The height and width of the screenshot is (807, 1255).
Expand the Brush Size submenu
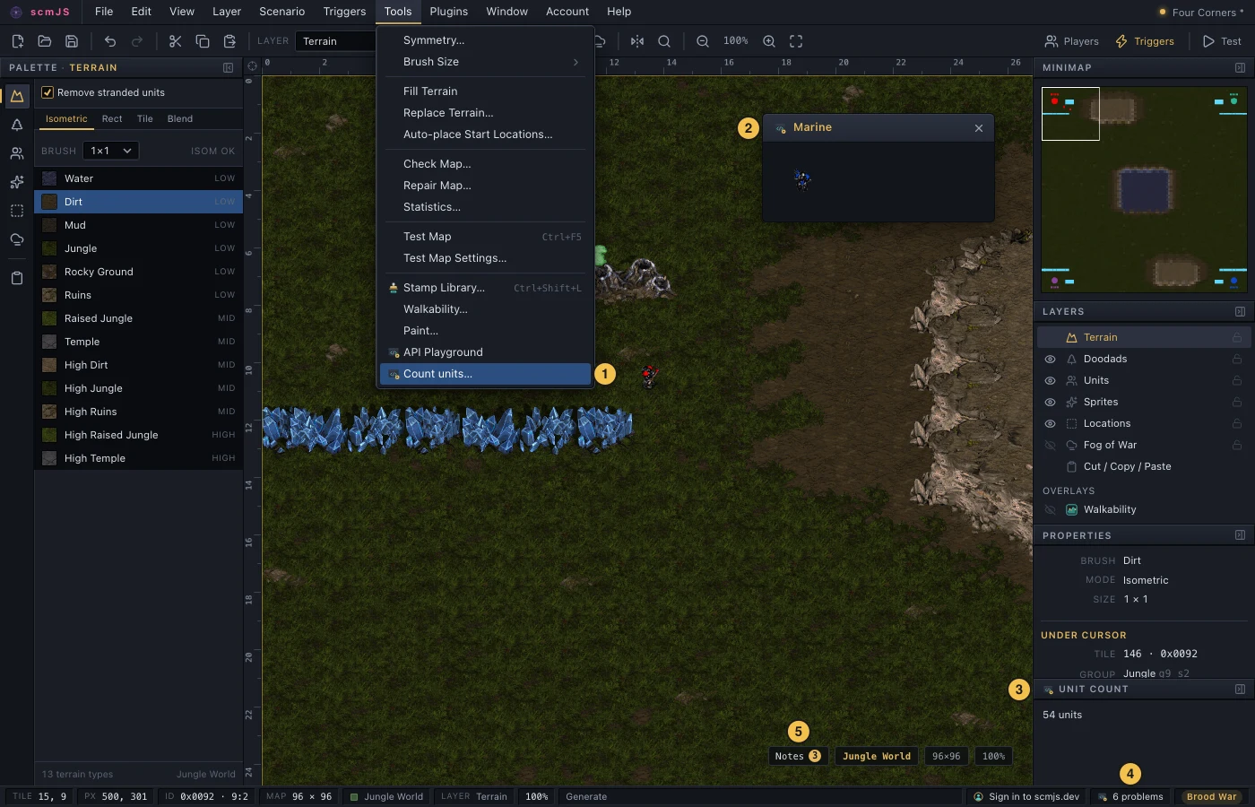pyautogui.click(x=485, y=62)
